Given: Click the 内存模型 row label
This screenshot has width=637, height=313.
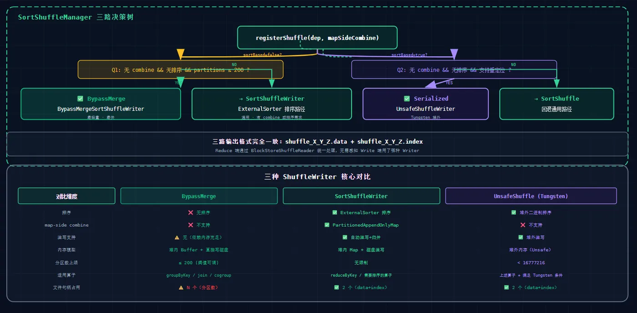Looking at the screenshot, I should tap(66, 250).
